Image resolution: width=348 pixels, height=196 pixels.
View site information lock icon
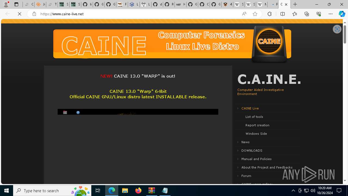click(x=34, y=14)
